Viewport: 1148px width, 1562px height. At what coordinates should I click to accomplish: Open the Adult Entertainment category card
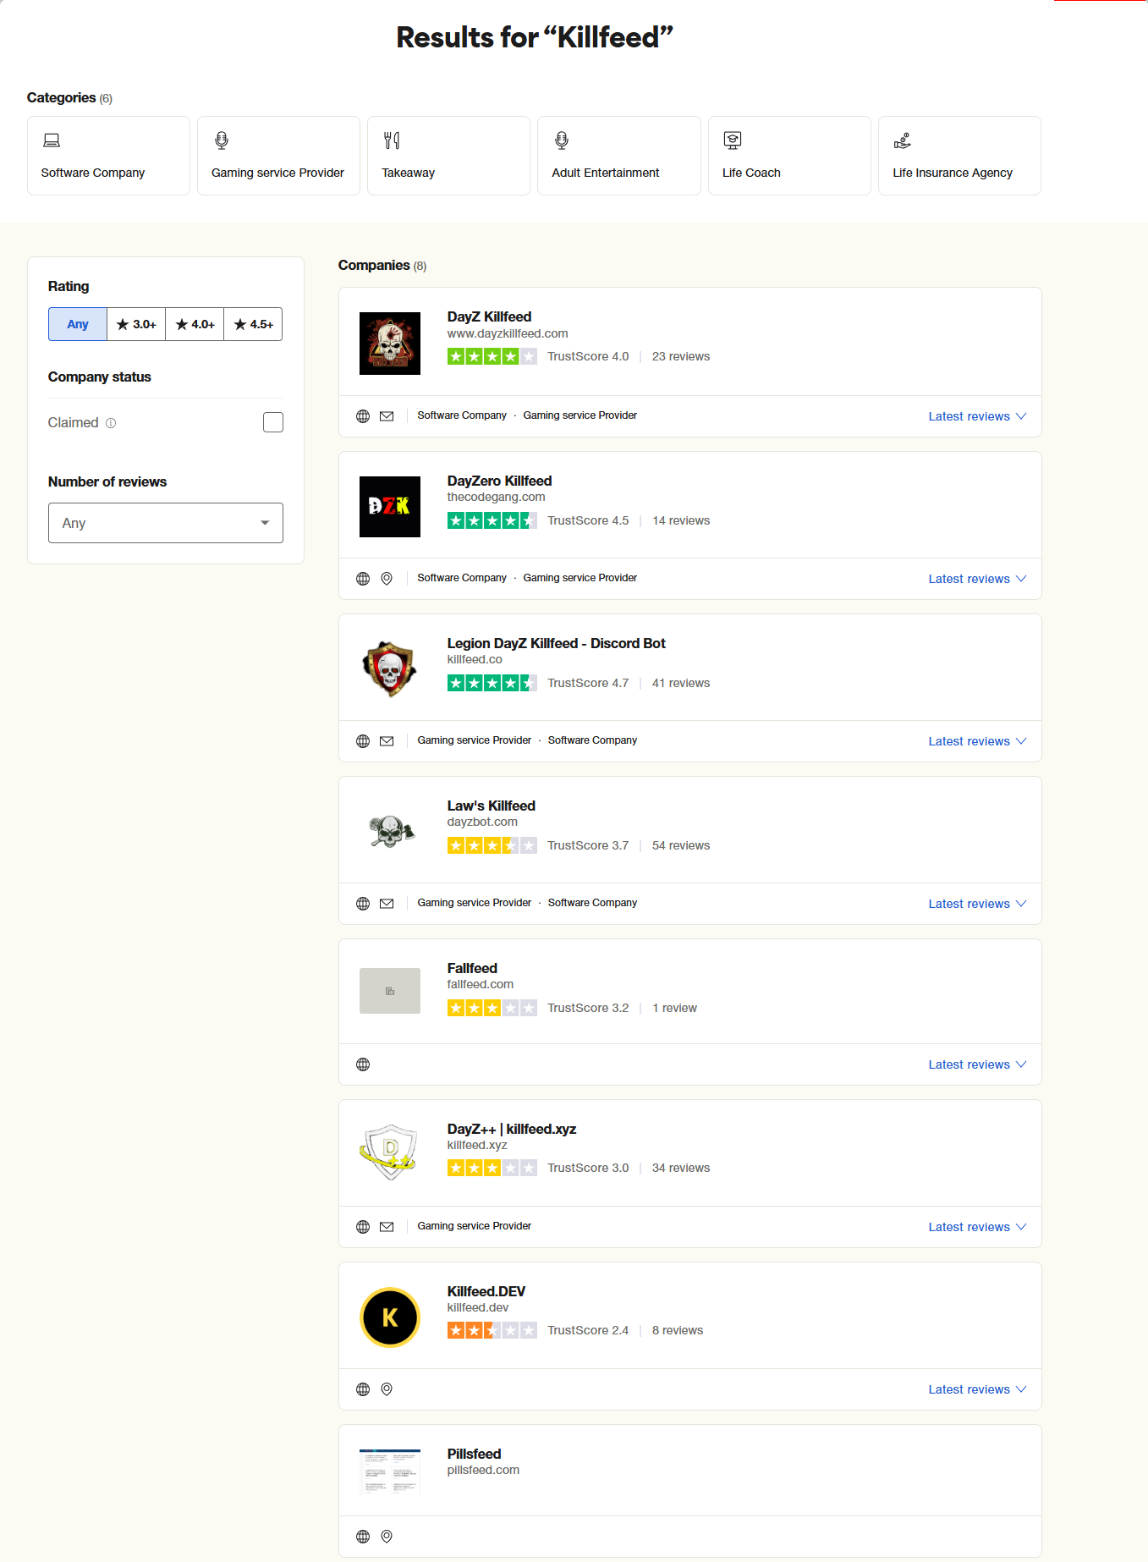[618, 156]
